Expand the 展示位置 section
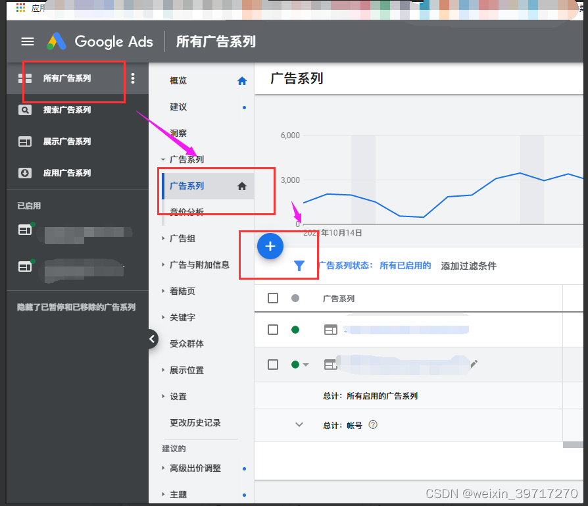This screenshot has height=506, width=588. [x=162, y=370]
